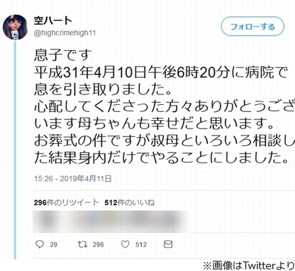Screen dimensions: 295x271
Task: Click the blue vertical thread line
Action: click(x=15, y=149)
